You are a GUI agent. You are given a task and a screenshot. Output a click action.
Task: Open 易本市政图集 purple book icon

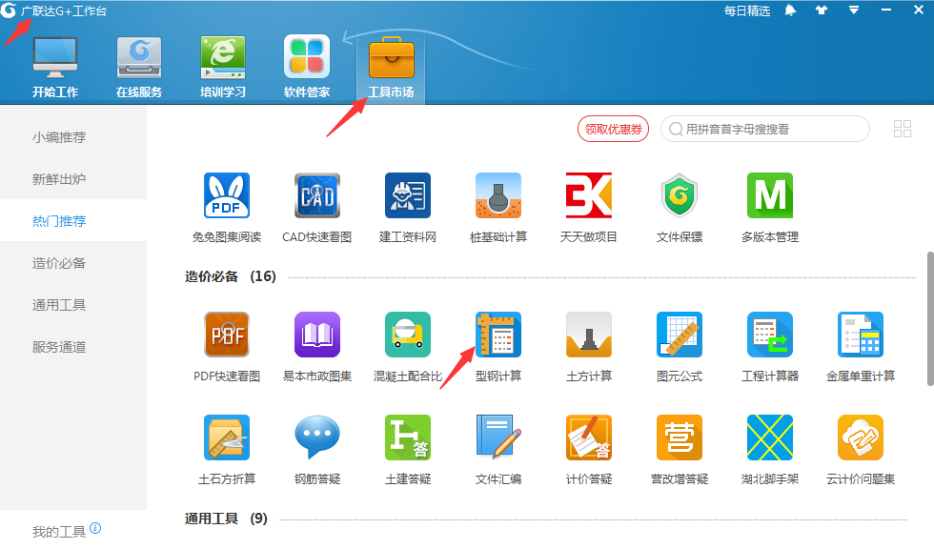[316, 335]
